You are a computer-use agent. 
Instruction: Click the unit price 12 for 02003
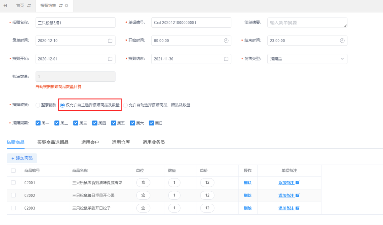[207, 208]
